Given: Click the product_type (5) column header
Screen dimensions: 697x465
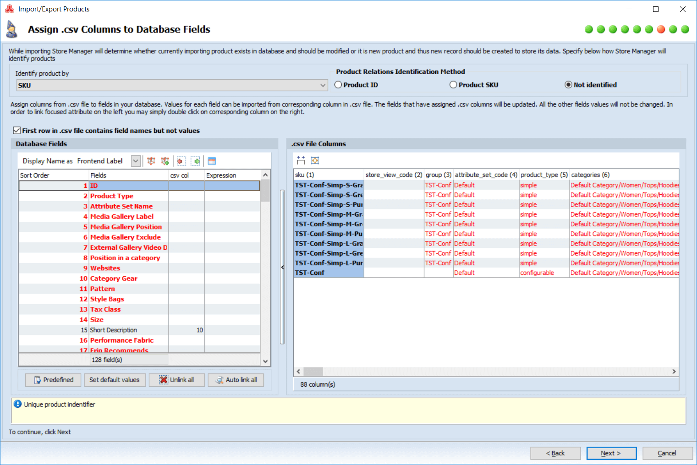Looking at the screenshot, I should (x=544, y=175).
